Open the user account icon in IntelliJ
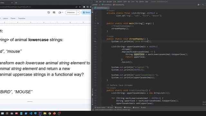Image resolution: width=206 pixels, height=116 pixels. point(199,5)
